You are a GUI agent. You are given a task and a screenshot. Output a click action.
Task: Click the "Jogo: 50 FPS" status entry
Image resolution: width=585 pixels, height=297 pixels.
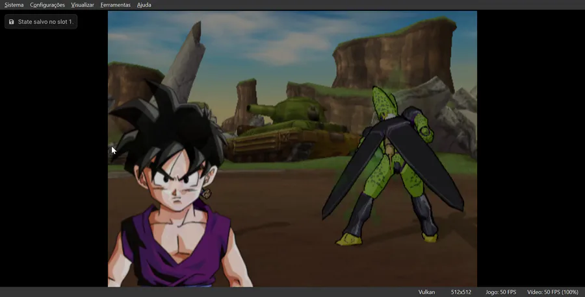tap(500, 292)
